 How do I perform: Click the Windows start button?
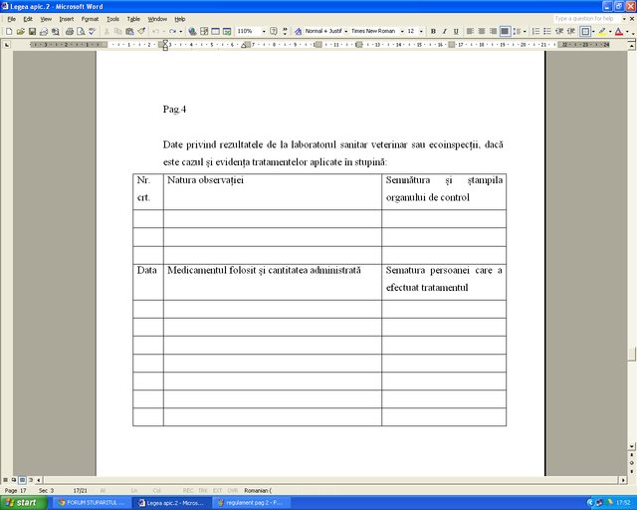click(24, 503)
